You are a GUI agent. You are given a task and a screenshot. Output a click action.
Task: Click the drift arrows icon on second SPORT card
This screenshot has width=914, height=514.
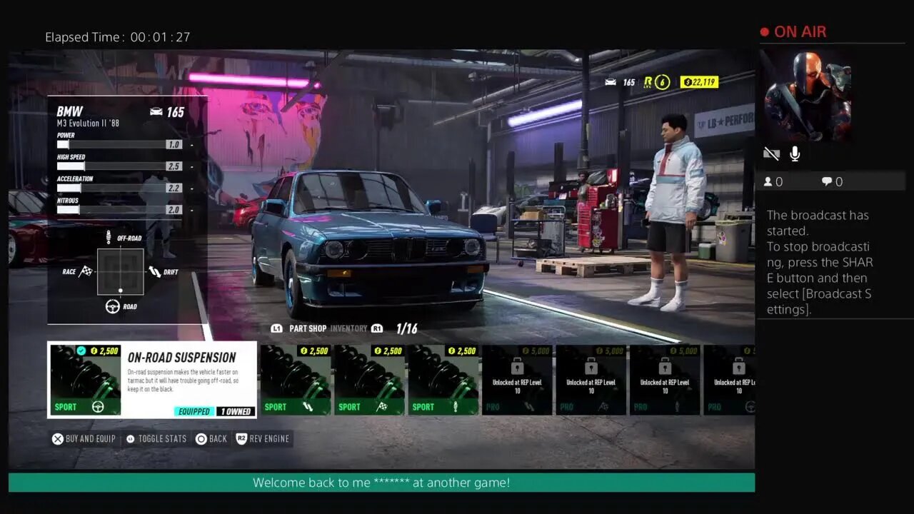tap(309, 407)
